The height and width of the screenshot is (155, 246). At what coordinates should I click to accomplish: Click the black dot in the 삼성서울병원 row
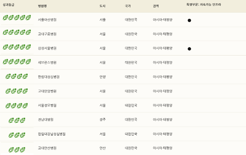189,49
